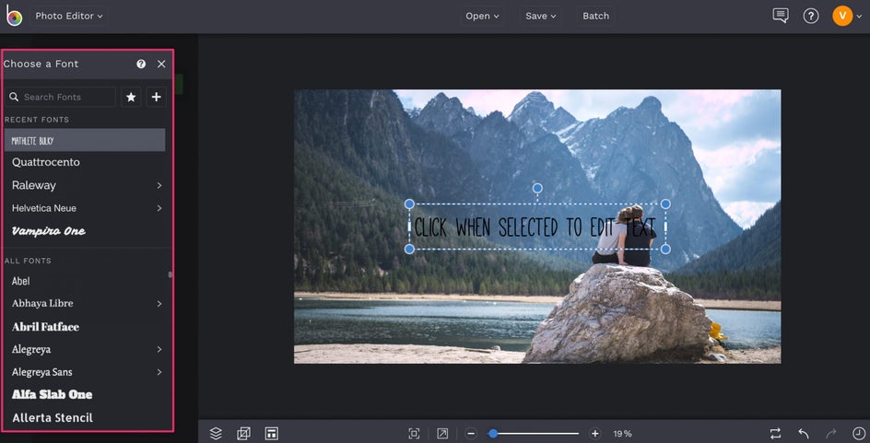Open the help question mark icon
The image size is (870, 443).
point(811,16)
